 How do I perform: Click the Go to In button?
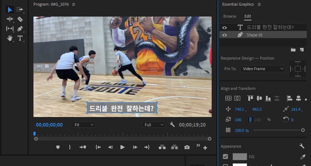(98, 147)
